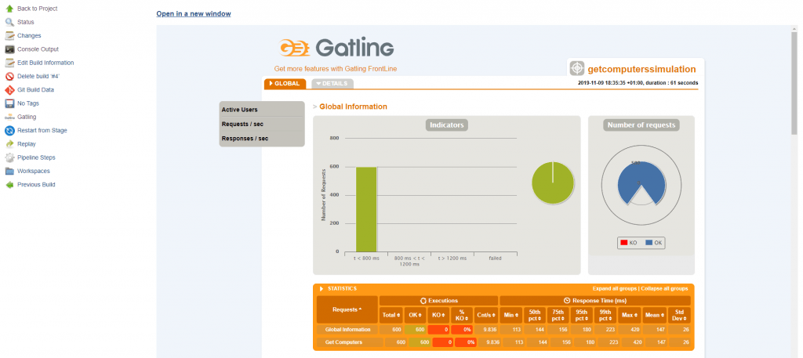Image resolution: width=803 pixels, height=358 pixels.
Task: Click the Back to Project arrow icon
Action: tap(9, 9)
